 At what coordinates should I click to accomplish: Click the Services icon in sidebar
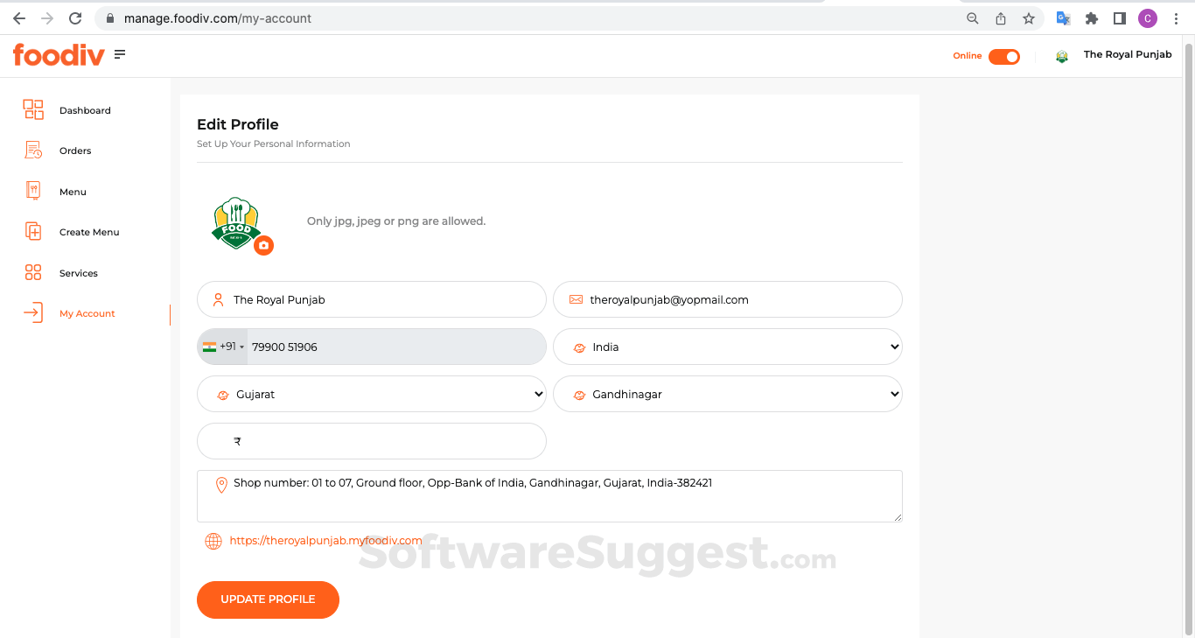point(33,273)
